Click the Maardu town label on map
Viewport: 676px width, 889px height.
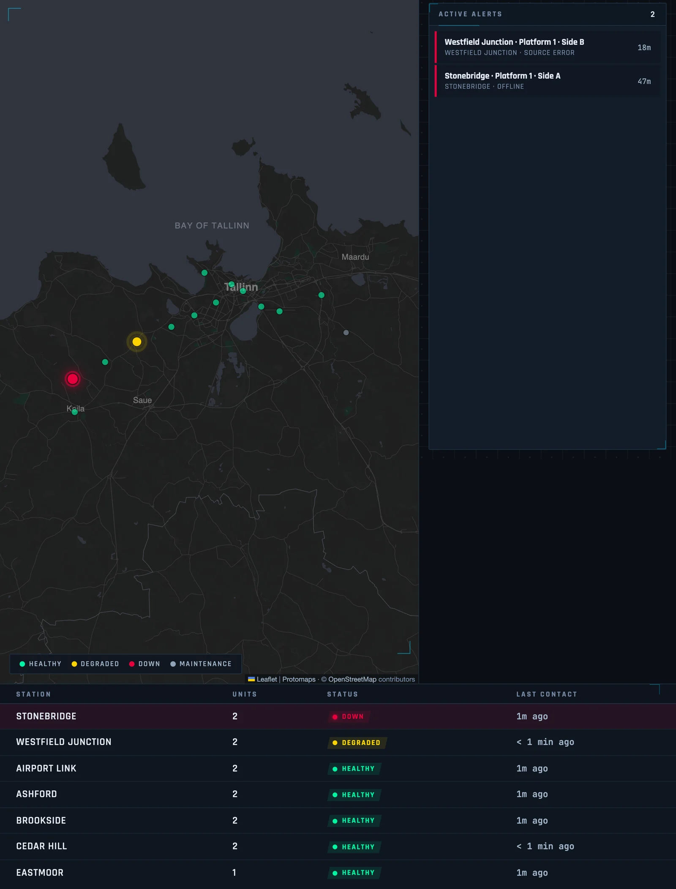[355, 257]
